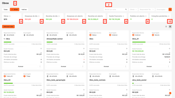Click the obra_teste_excluir card title
Viewport: 175px width, 98px height.
[139, 80]
